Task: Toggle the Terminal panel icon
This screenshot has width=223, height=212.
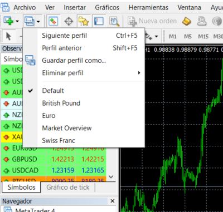Action: point(99,21)
